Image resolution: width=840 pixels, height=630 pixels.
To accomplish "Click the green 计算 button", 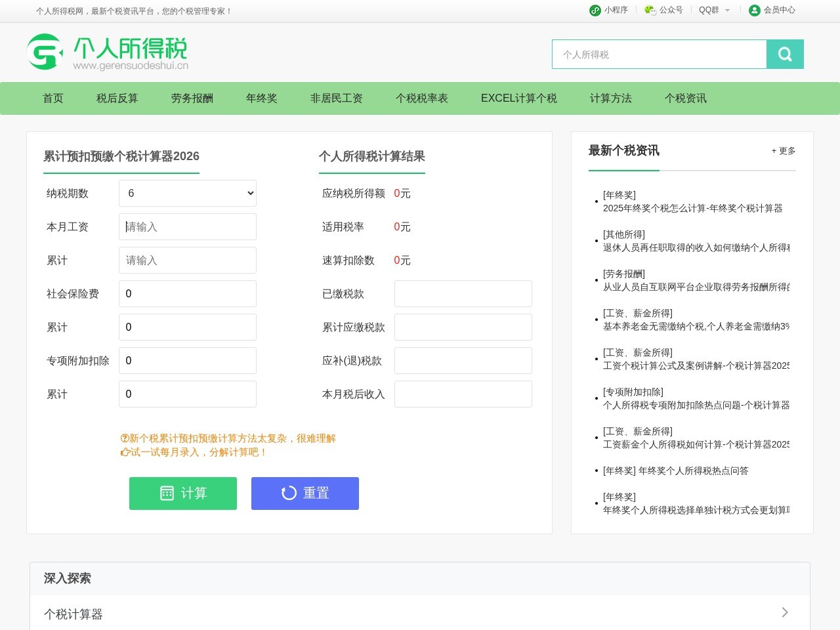I will [183, 493].
